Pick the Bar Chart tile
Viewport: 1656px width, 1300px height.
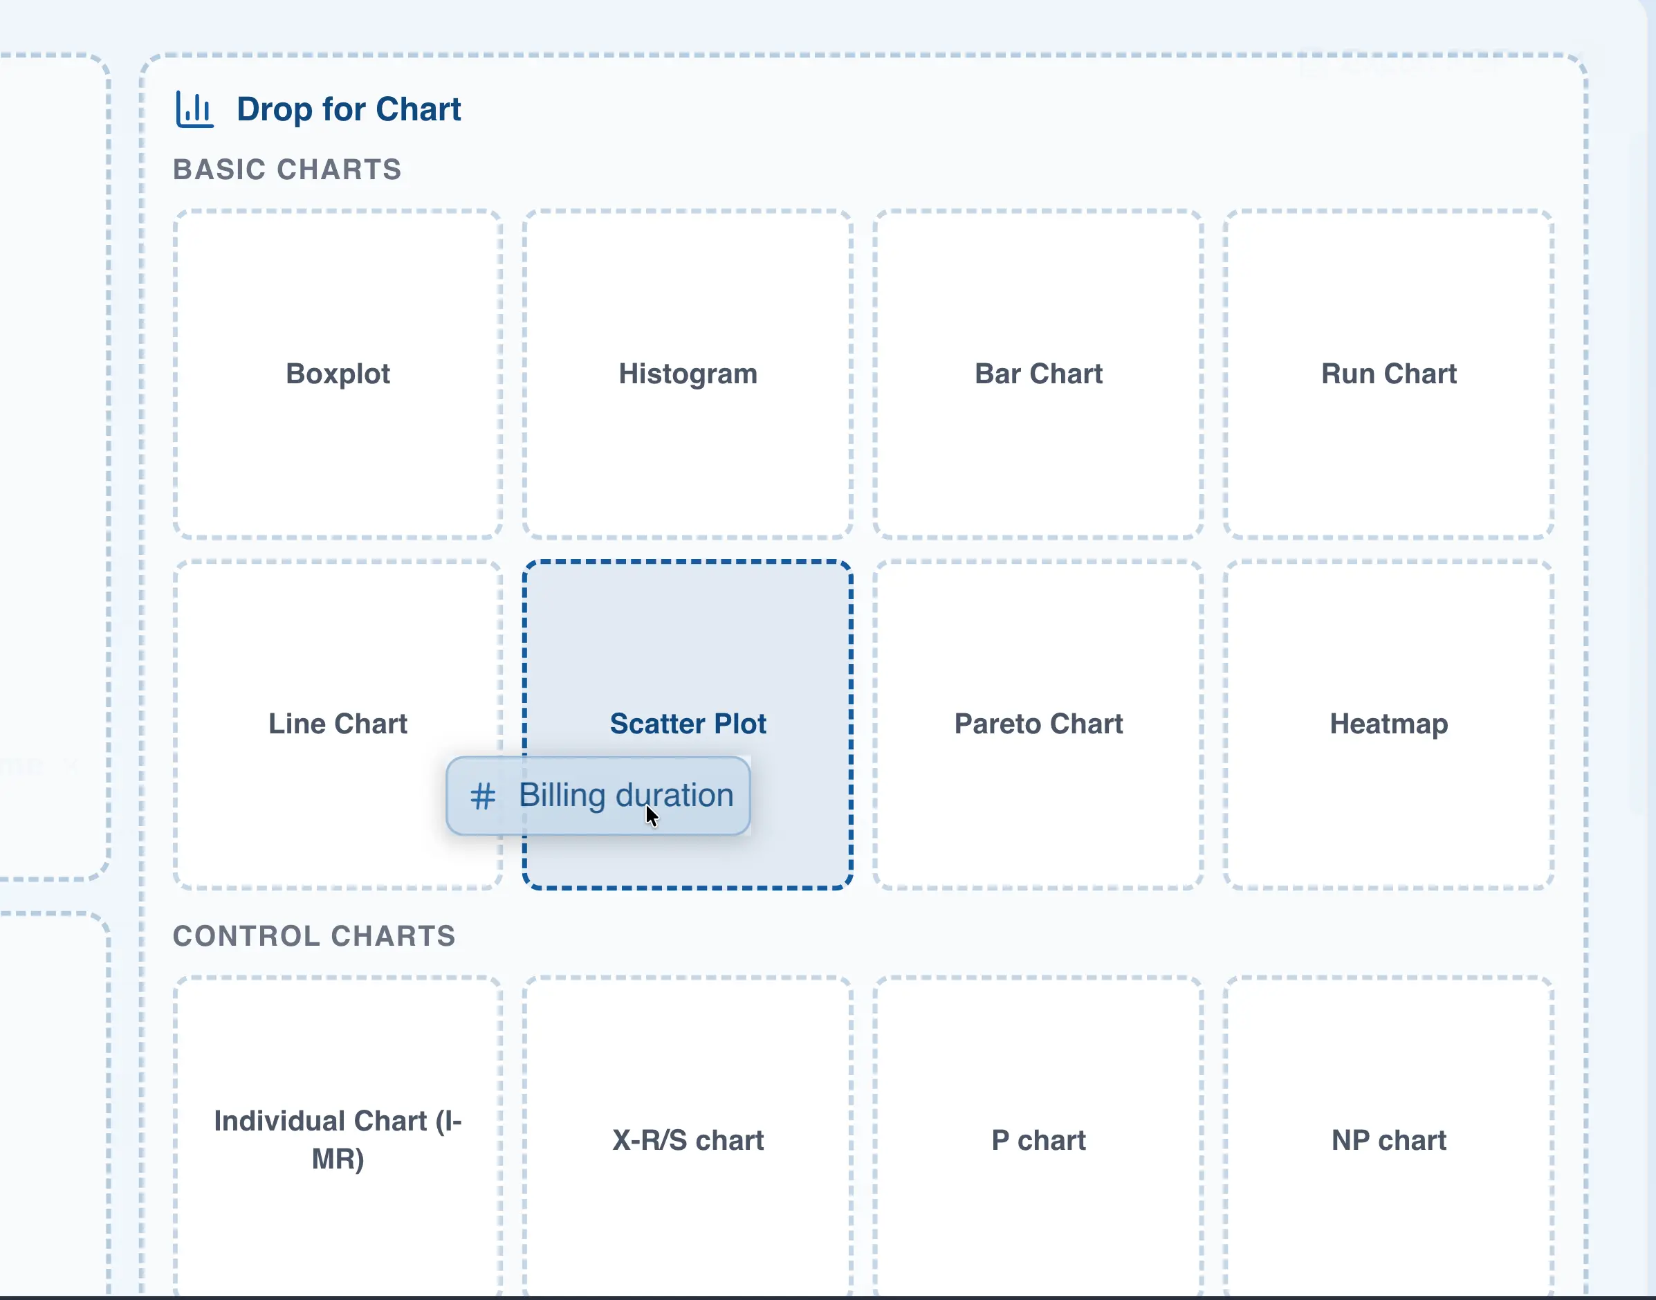click(x=1038, y=374)
